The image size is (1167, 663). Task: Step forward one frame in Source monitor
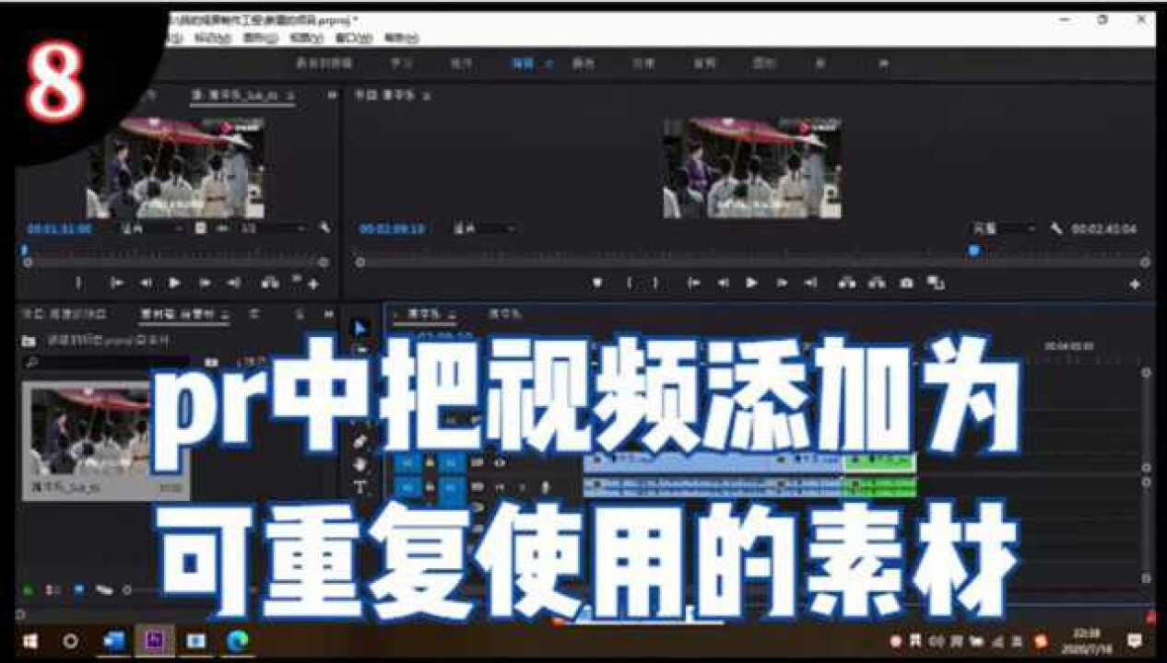204,284
